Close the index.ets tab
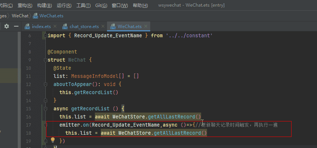The height and width of the screenshot is (148, 317). [x=55, y=27]
